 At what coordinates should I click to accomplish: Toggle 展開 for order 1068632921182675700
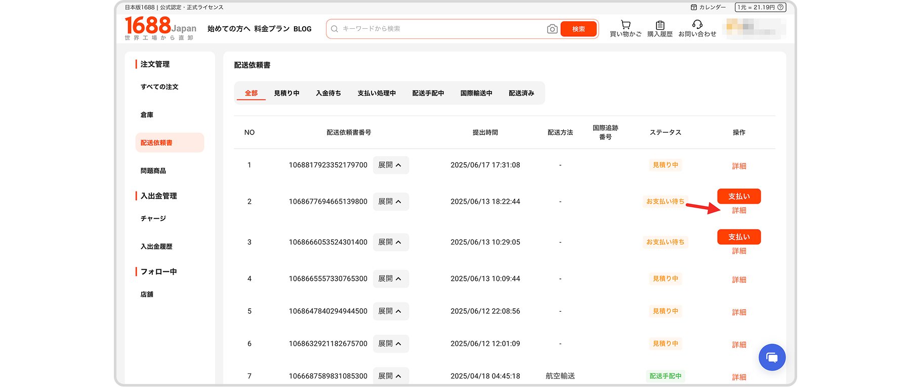click(391, 344)
